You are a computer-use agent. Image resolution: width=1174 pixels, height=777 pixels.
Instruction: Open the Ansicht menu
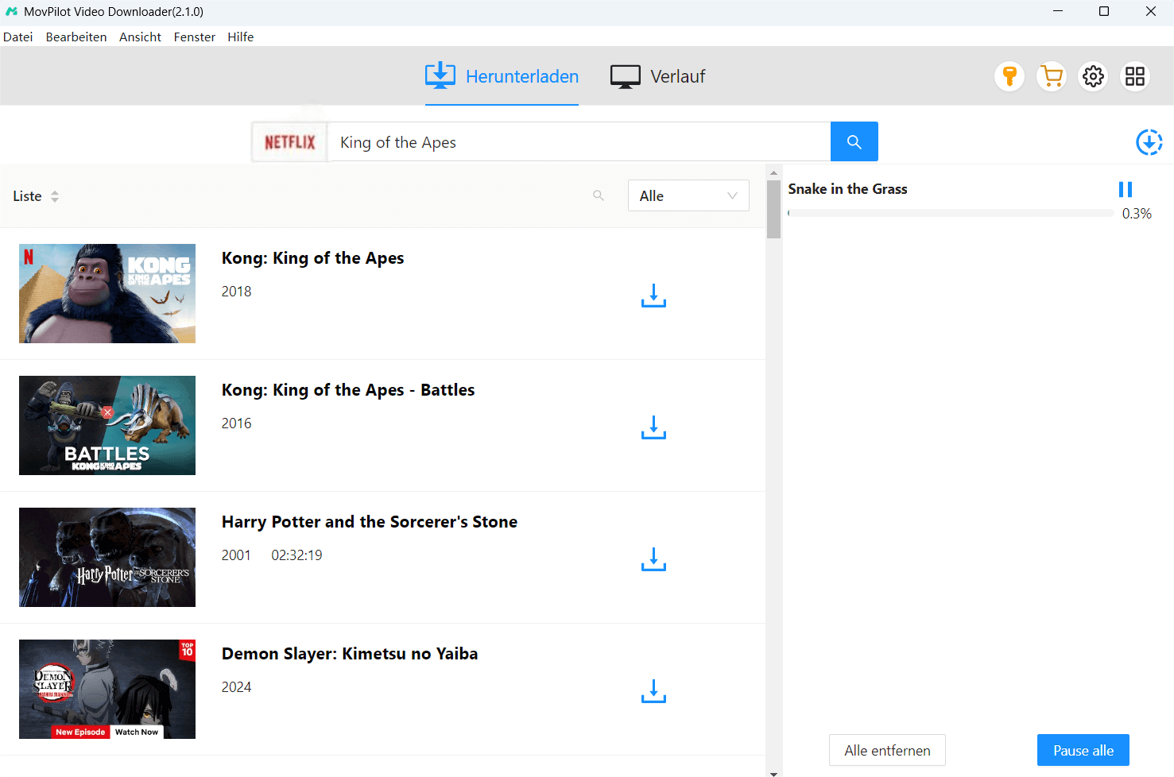(x=140, y=37)
